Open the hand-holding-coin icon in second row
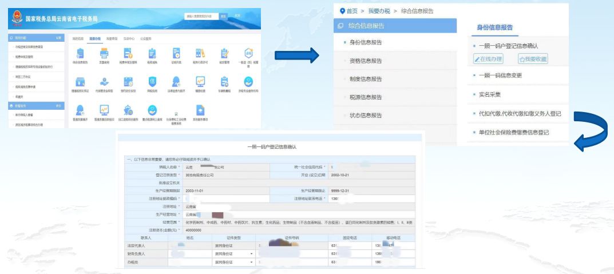The width and height of the screenshot is (614, 274). pyautogui.click(x=104, y=82)
